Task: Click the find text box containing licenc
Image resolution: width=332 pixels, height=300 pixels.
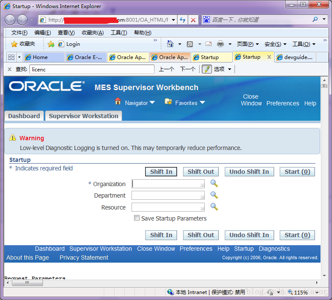Action: click(92, 69)
